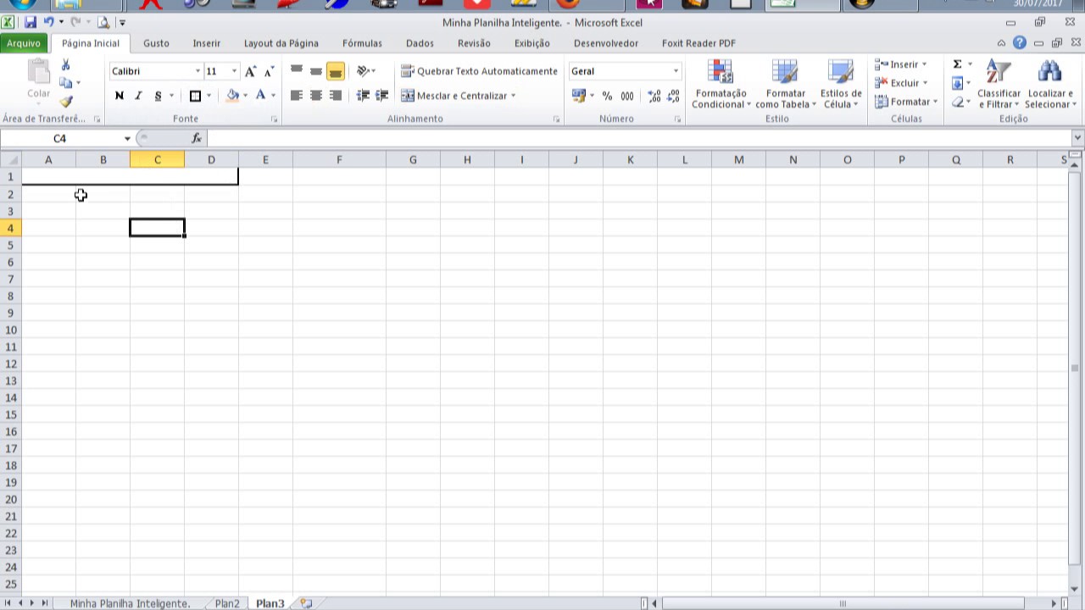Click Quebrar Texto Automaticamente
Screen dimensions: 1085x610
pos(479,71)
